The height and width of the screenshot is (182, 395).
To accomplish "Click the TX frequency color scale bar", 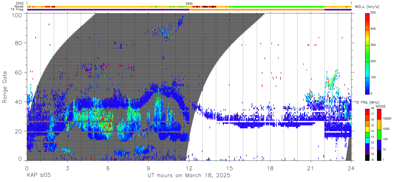I will click(367, 134).
